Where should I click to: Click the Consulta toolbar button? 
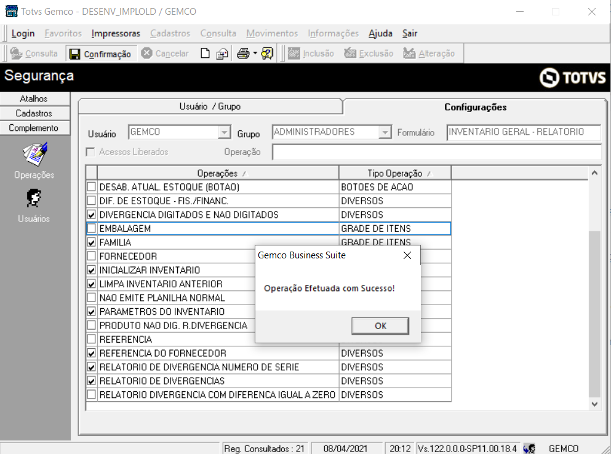(33, 54)
